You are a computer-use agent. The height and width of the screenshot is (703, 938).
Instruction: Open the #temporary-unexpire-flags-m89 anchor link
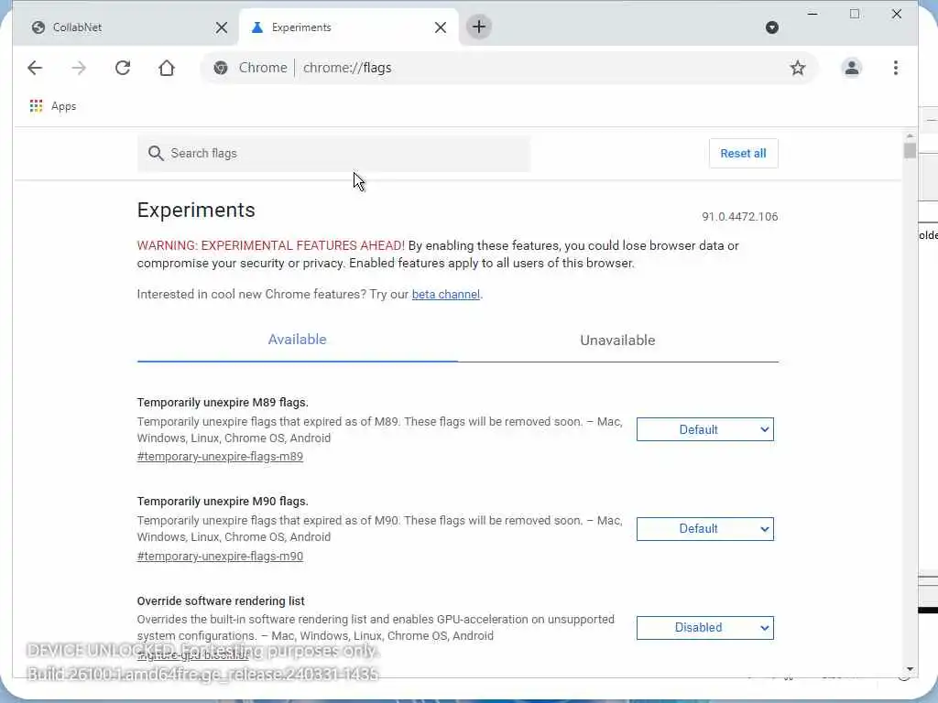point(220,457)
